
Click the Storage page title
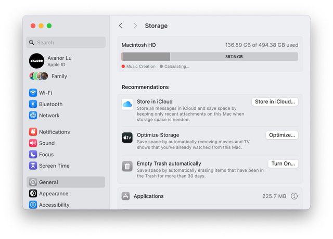(x=156, y=26)
